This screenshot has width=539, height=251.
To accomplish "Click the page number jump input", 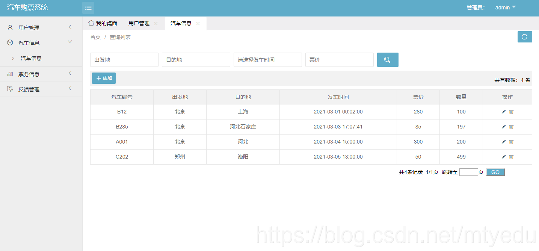I will click(468, 172).
